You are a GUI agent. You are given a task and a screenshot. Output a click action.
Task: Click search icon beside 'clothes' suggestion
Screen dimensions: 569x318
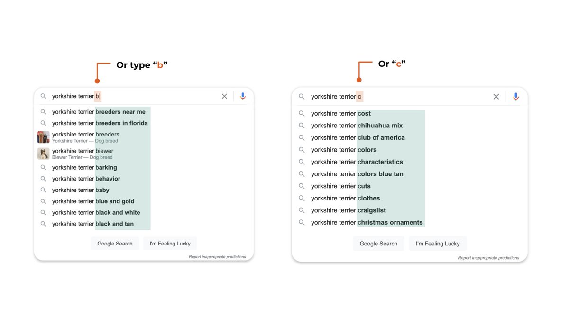[302, 198]
